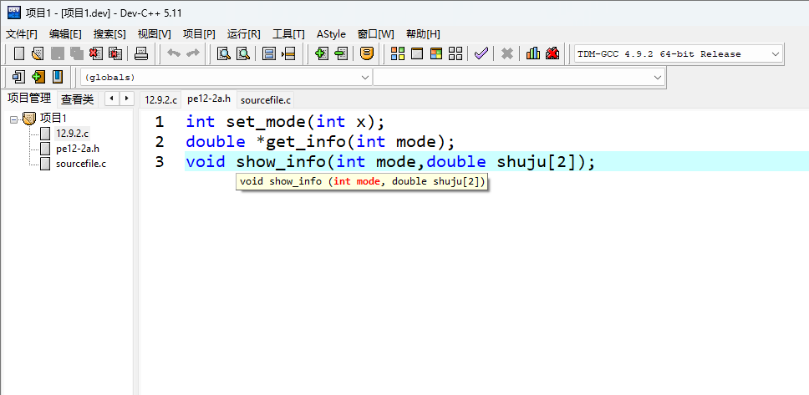Open the 搜索[S] menu
This screenshot has width=809, height=395.
(x=109, y=34)
